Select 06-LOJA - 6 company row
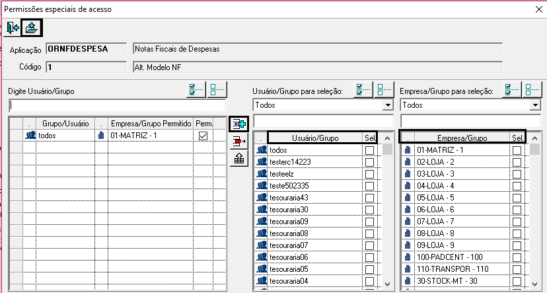This screenshot has height=293, width=547. [463, 210]
